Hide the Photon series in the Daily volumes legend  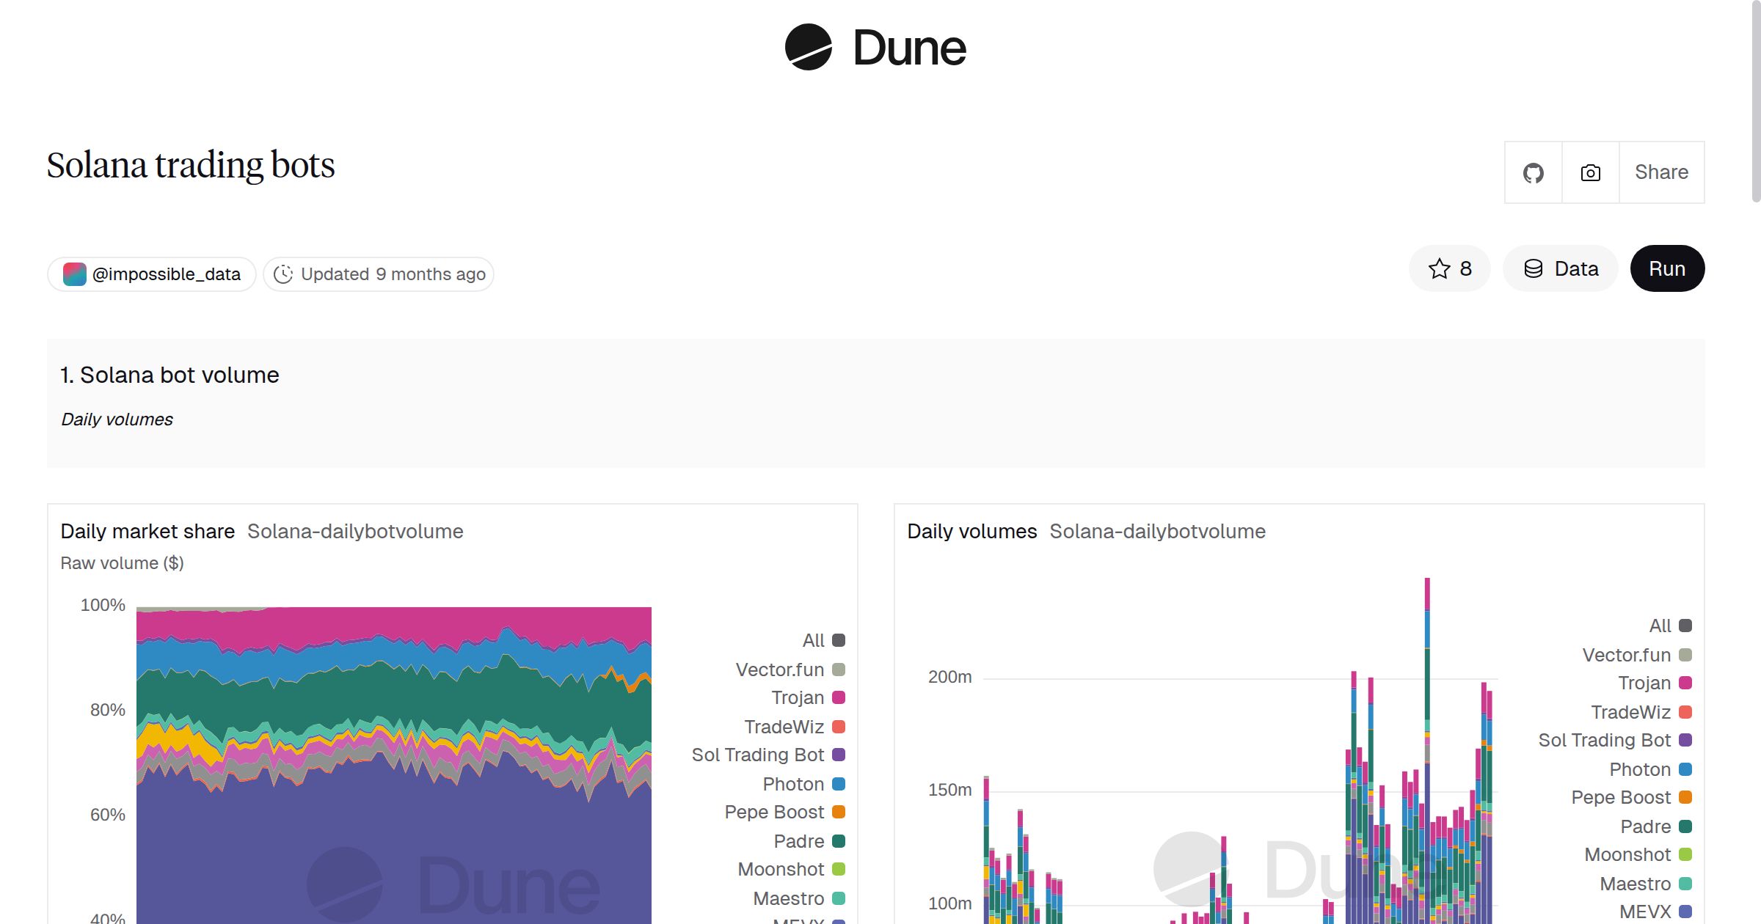1641,769
